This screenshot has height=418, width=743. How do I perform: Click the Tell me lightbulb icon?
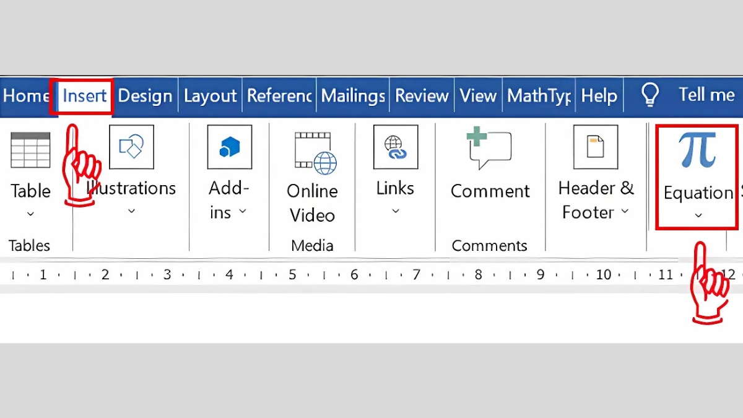650,95
